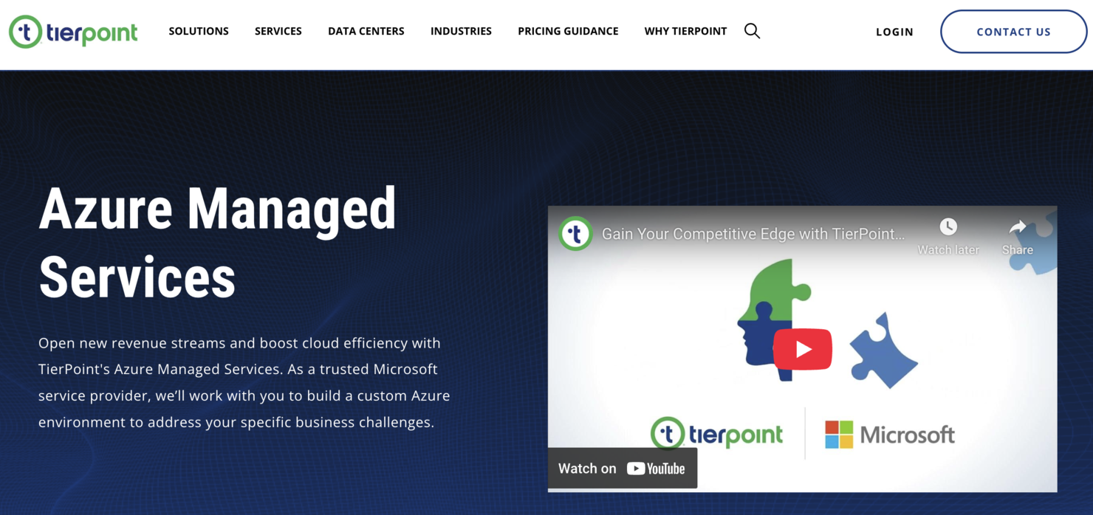Expand the Data Centers navigation item
Viewport: 1093px width, 515px height.
(x=366, y=31)
